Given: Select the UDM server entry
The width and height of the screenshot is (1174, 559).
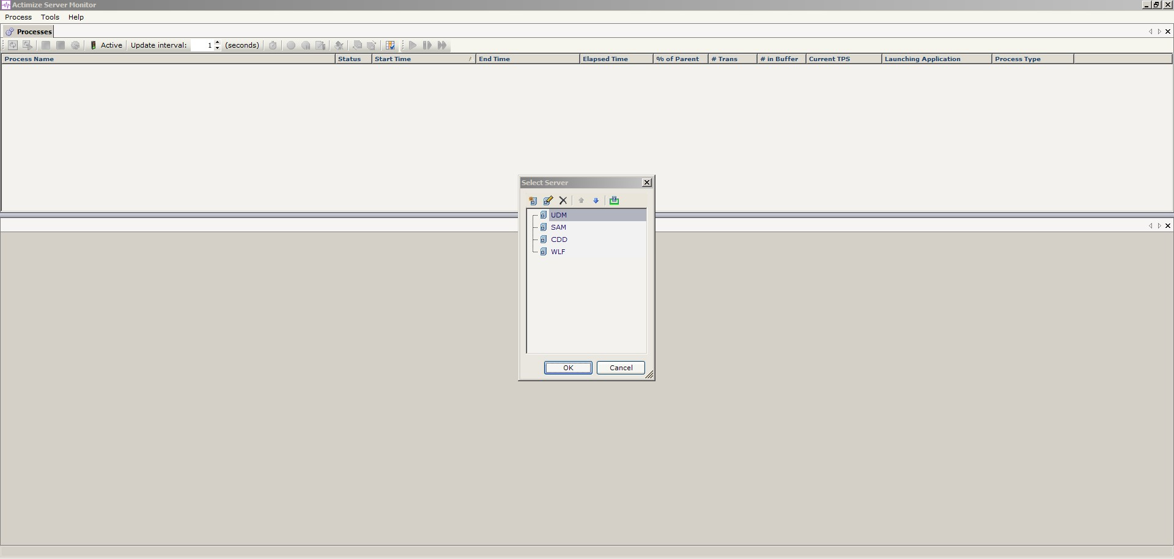Looking at the screenshot, I should coord(559,215).
